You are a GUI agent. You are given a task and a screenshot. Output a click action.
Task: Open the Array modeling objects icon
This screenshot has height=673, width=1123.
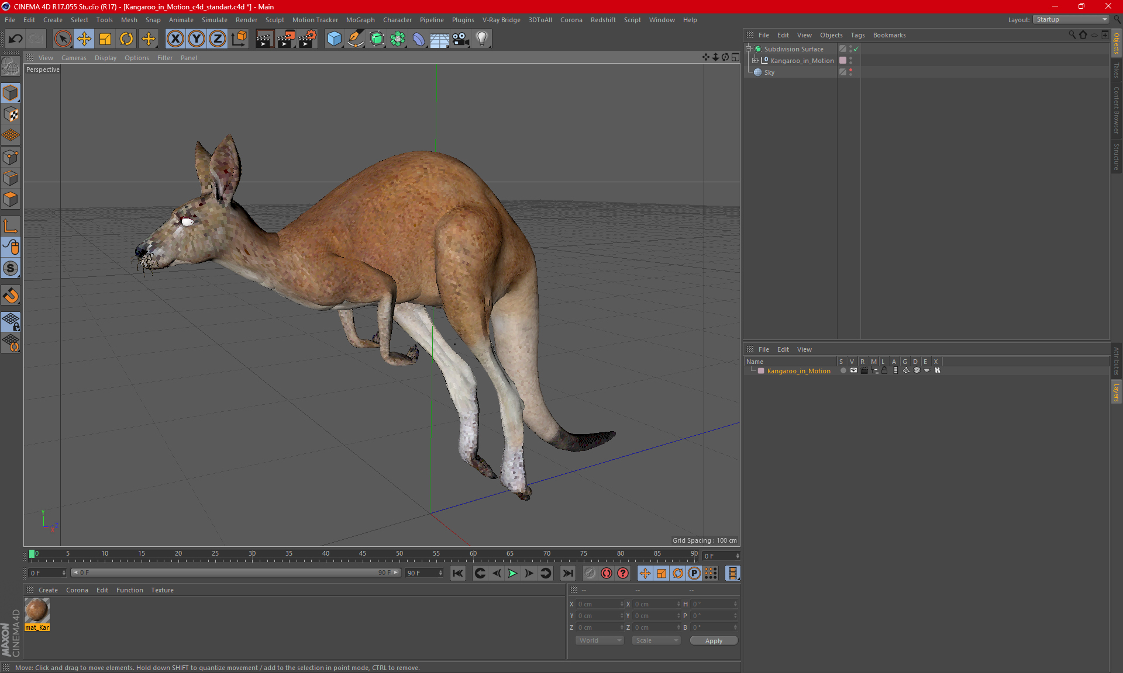coord(398,39)
